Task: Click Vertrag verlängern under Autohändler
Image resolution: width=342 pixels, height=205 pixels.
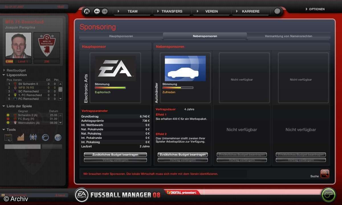Action: click(x=183, y=160)
